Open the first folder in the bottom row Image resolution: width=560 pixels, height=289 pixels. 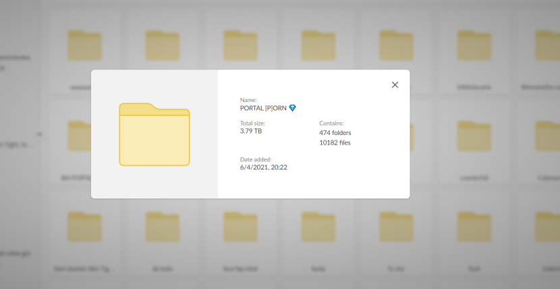click(84, 227)
